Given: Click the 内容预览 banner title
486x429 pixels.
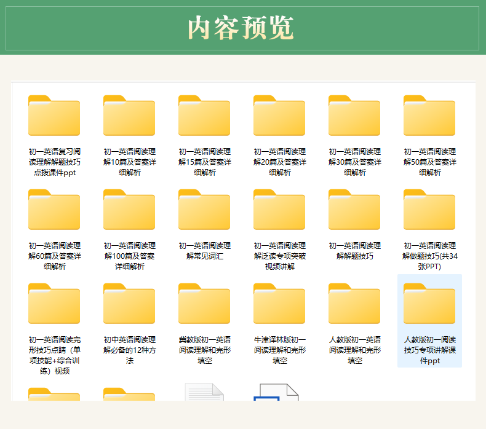Looking at the screenshot, I should [x=241, y=28].
